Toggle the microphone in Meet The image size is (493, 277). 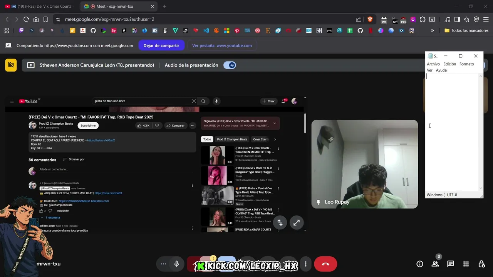click(176, 264)
